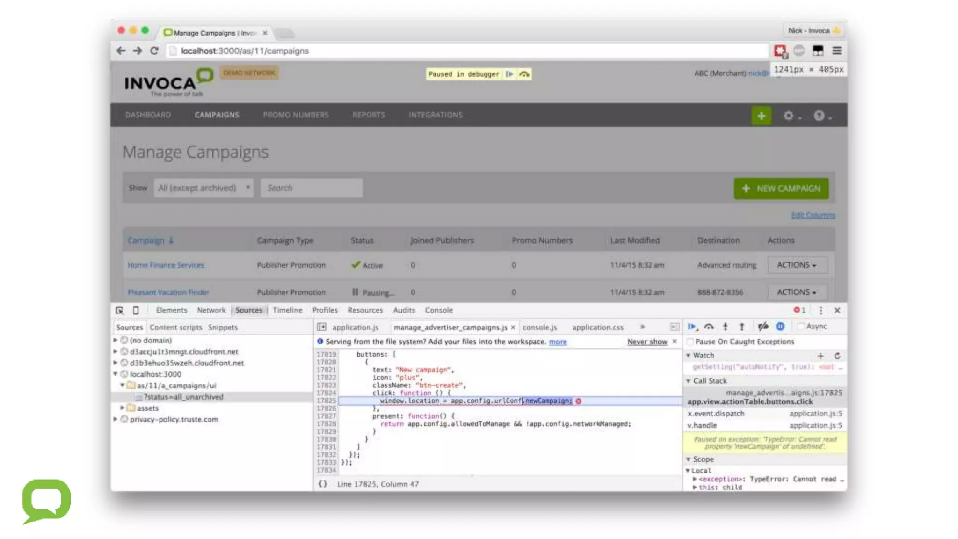Screen dimensions: 958x539
Task: Click the DevTools error count indicator
Action: click(x=799, y=310)
